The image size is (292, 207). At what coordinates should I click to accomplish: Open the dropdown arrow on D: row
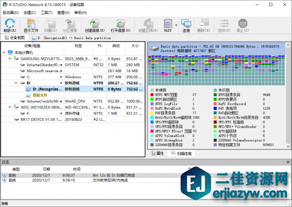pyautogui.click(x=61, y=83)
